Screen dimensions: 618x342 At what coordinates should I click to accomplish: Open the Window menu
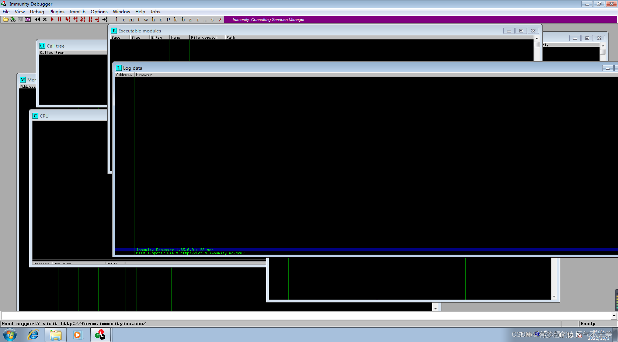click(121, 12)
